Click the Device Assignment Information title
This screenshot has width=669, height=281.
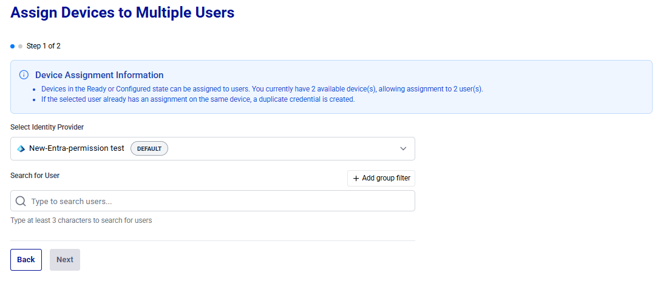[x=100, y=75]
